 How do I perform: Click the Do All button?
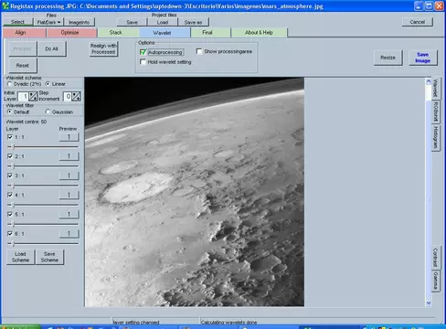(51, 48)
